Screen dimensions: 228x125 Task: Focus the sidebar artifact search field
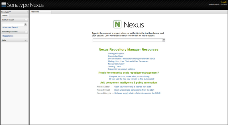[13, 24]
